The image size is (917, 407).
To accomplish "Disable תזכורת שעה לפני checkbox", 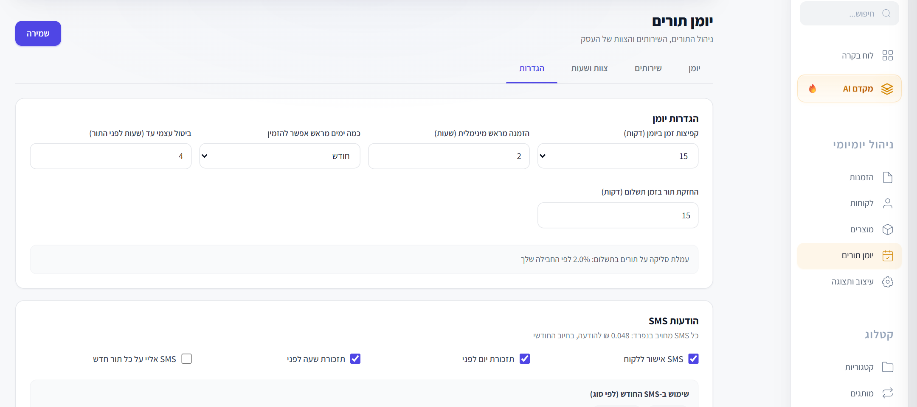I will tap(355, 359).
